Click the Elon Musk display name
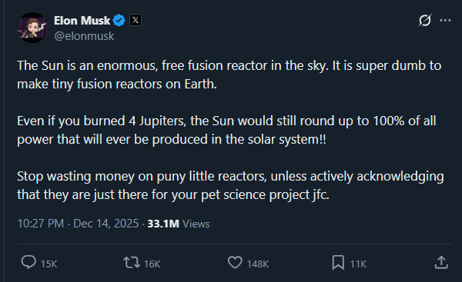Screen dimensions: 462x282 coord(82,21)
